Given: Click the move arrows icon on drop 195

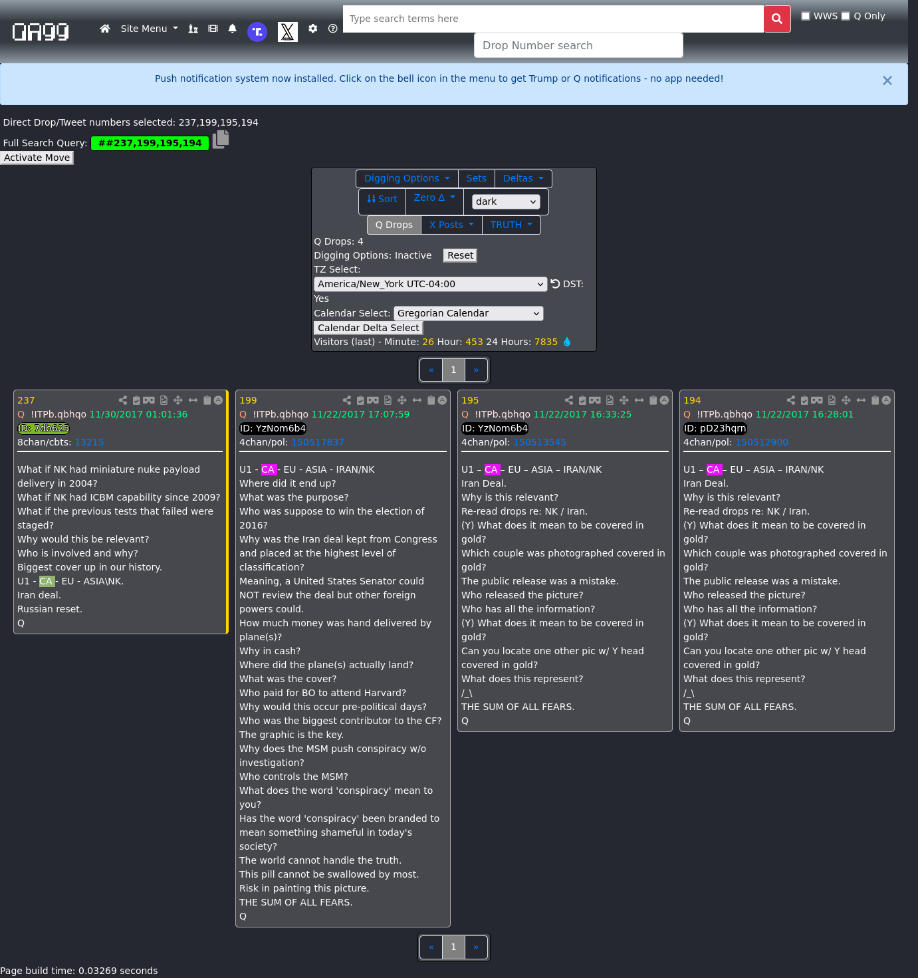Looking at the screenshot, I should pyautogui.click(x=624, y=400).
